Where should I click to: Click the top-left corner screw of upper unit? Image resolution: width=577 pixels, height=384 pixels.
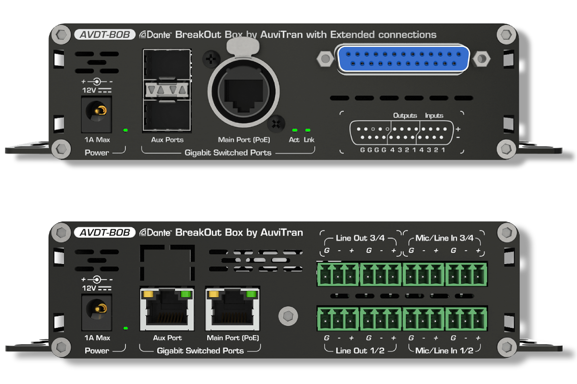61,35
